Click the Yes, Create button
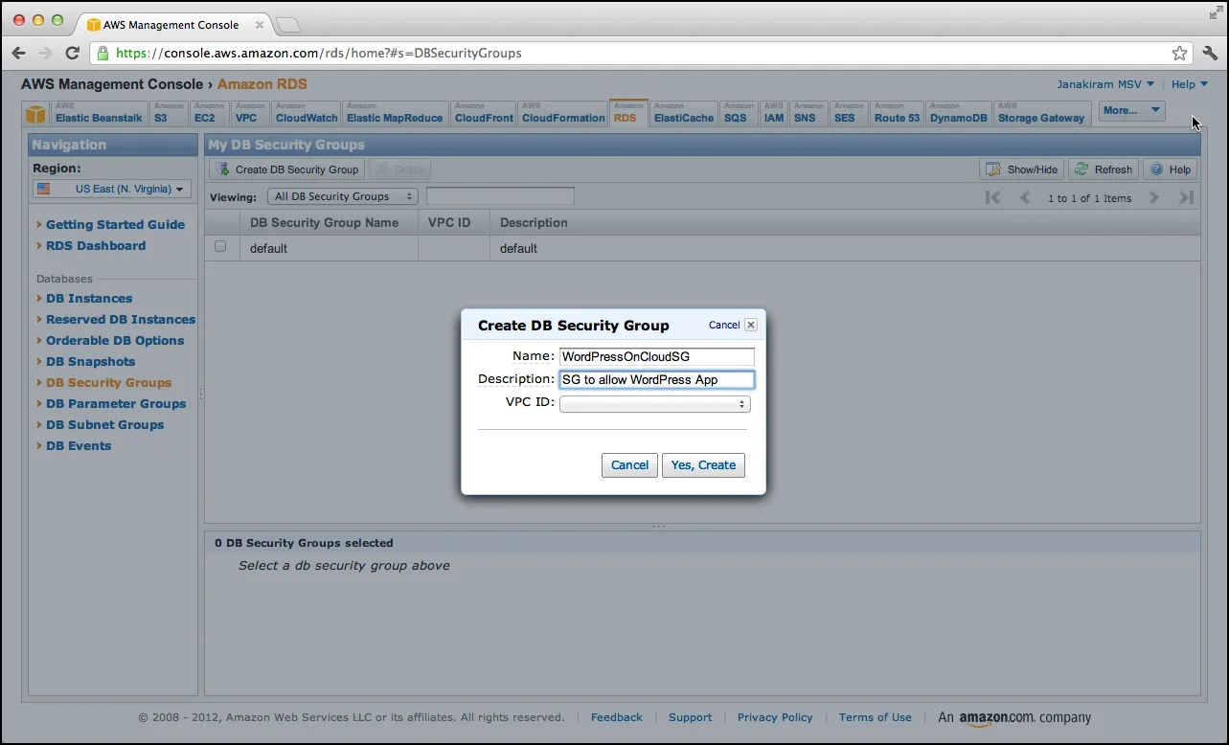 [703, 464]
